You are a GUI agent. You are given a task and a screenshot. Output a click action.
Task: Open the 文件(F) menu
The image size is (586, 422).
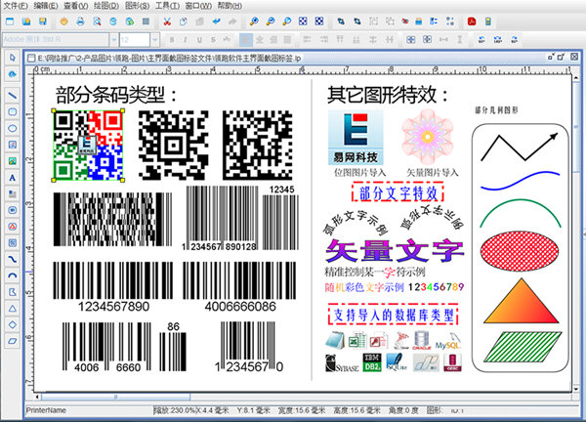coord(16,6)
